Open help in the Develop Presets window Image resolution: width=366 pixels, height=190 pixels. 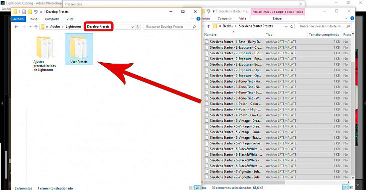198,19
